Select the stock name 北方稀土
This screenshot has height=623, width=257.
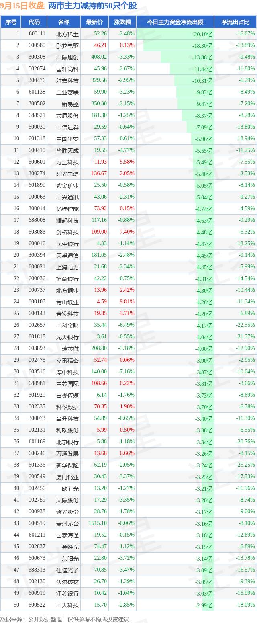67,34
